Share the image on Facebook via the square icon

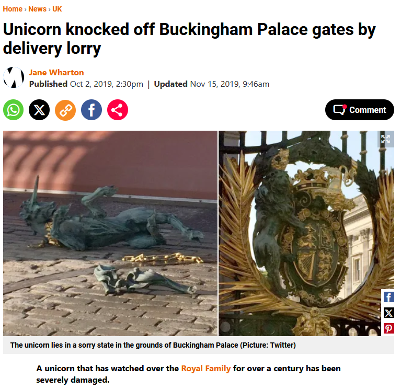coord(389,297)
